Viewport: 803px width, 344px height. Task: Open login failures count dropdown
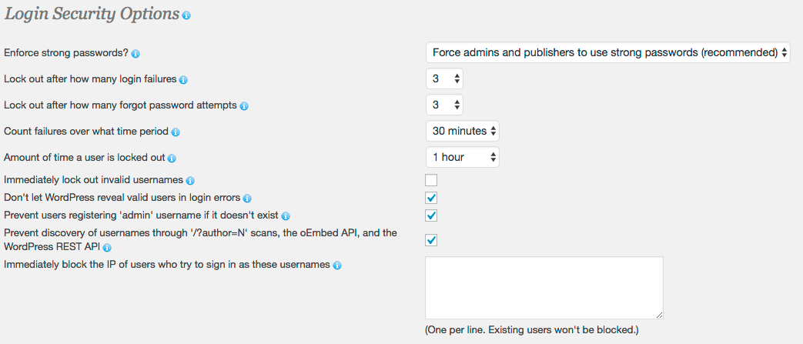pyautogui.click(x=445, y=78)
